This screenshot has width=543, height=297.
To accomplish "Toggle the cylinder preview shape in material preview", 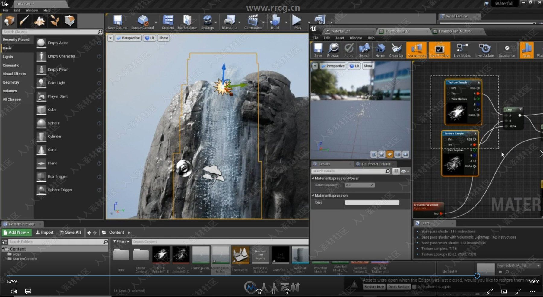I will click(x=374, y=154).
